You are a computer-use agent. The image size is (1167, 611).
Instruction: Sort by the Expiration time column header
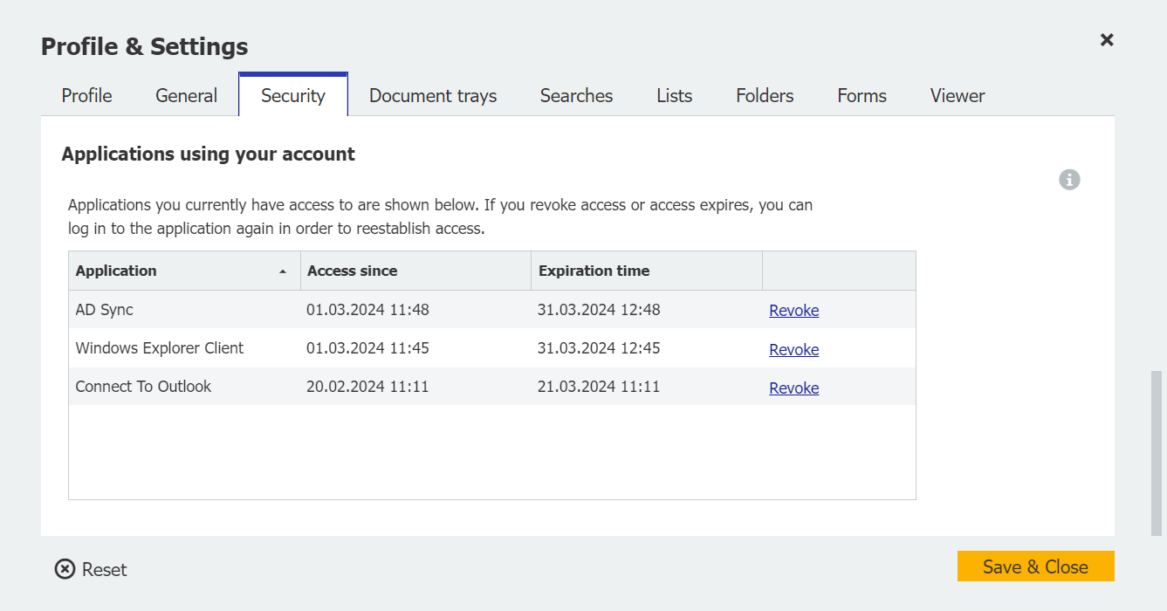(594, 271)
